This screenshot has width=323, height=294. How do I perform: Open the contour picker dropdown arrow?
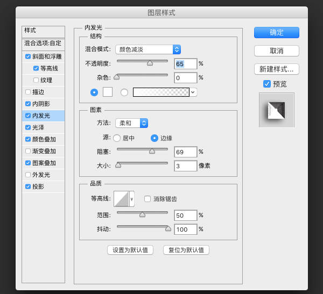[132, 199]
